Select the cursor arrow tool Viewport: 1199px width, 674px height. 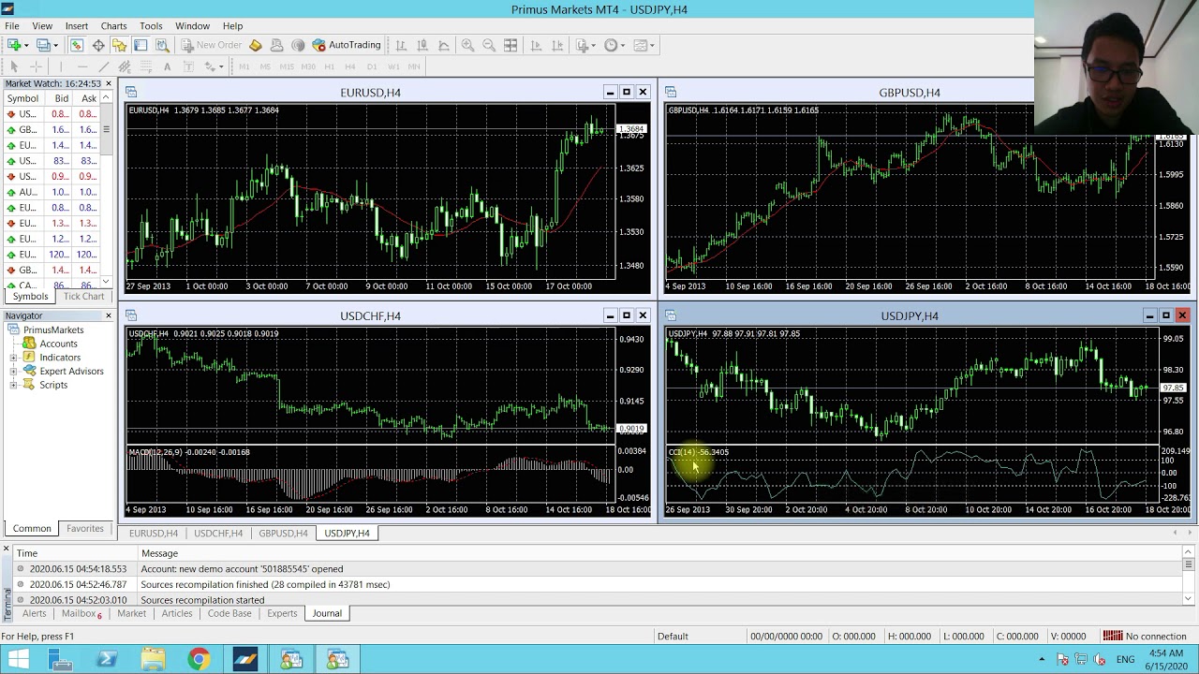[x=14, y=66]
